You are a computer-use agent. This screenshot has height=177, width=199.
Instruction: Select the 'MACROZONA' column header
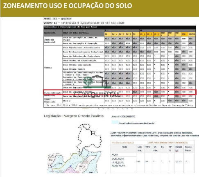[x=53, y=33]
